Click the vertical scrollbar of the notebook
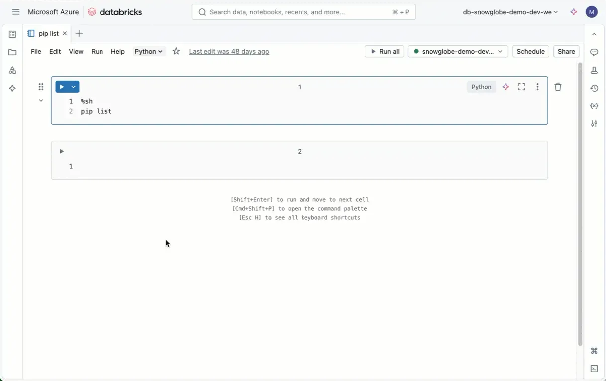The height and width of the screenshot is (381, 606). pos(580,204)
